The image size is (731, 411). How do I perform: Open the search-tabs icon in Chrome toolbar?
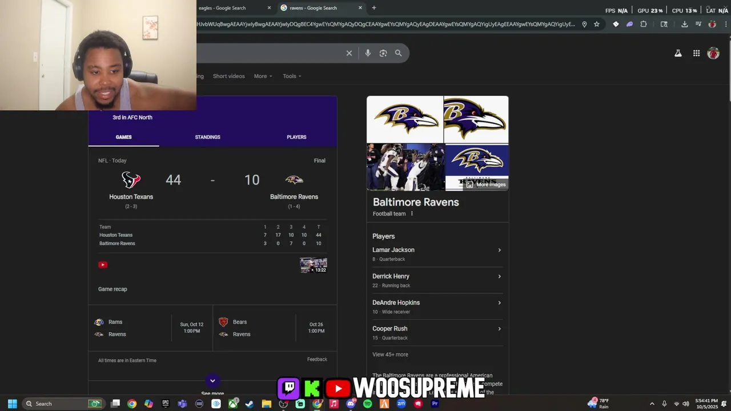tap(664, 24)
